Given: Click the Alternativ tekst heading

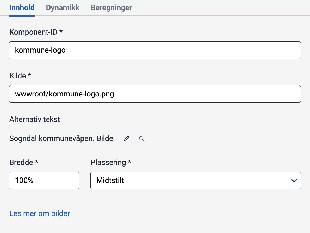Looking at the screenshot, I should (x=35, y=119).
